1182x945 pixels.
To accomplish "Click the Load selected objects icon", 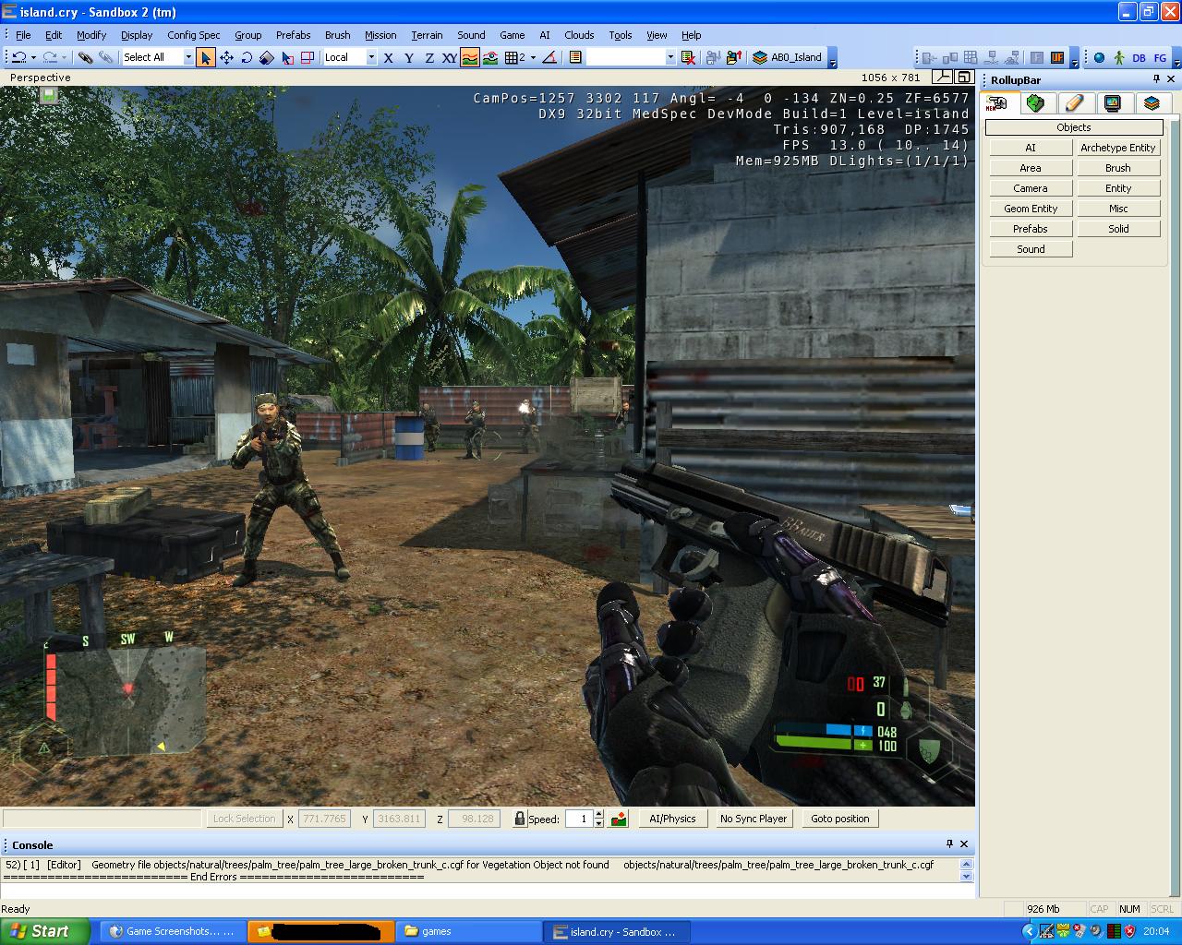I will 734,57.
